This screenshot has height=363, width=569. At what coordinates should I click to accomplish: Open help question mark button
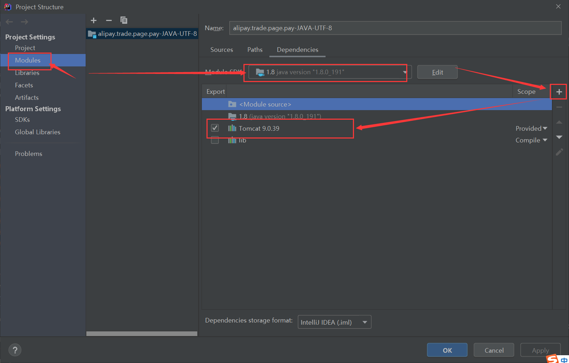15,350
